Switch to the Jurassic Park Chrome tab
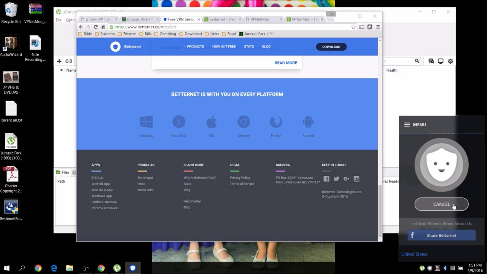Image resolution: width=487 pixels, height=274 pixels. [x=140, y=19]
